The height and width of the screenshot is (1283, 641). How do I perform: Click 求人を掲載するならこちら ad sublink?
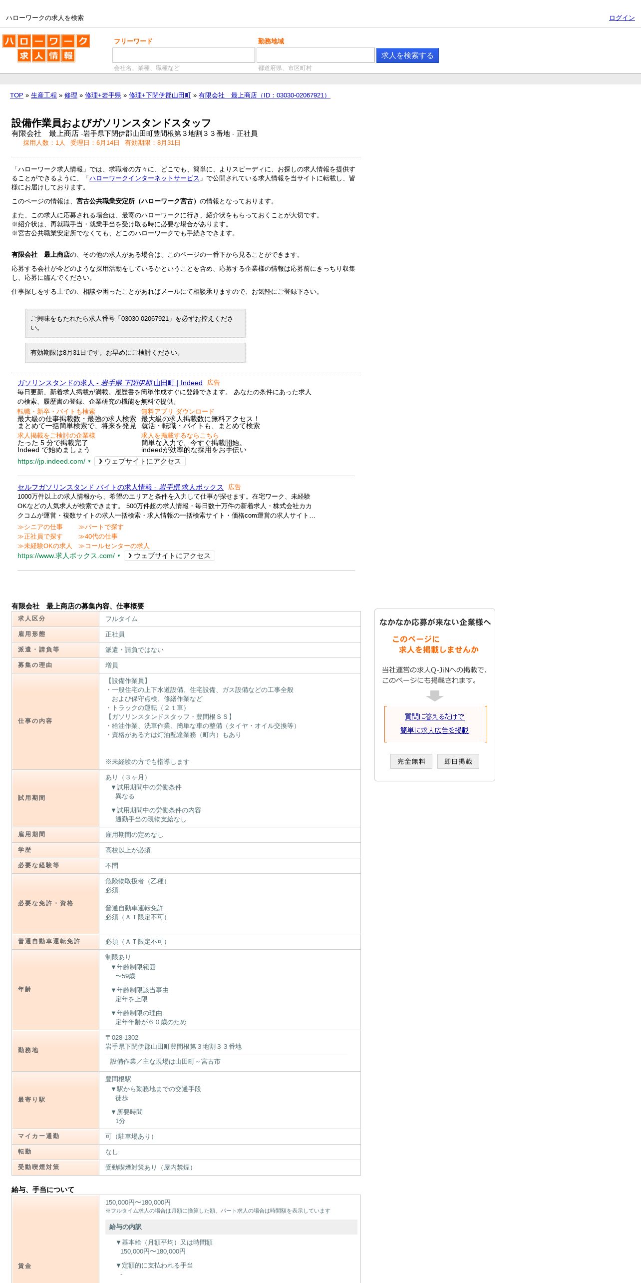(180, 436)
